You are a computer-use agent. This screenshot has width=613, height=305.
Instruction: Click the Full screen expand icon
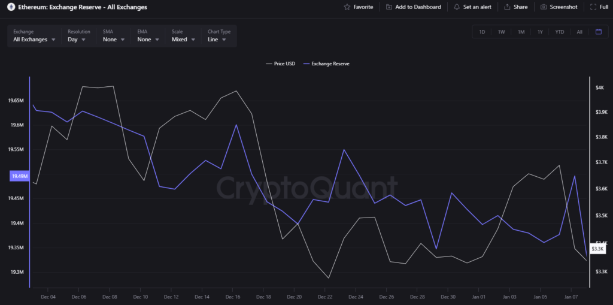pyautogui.click(x=593, y=7)
